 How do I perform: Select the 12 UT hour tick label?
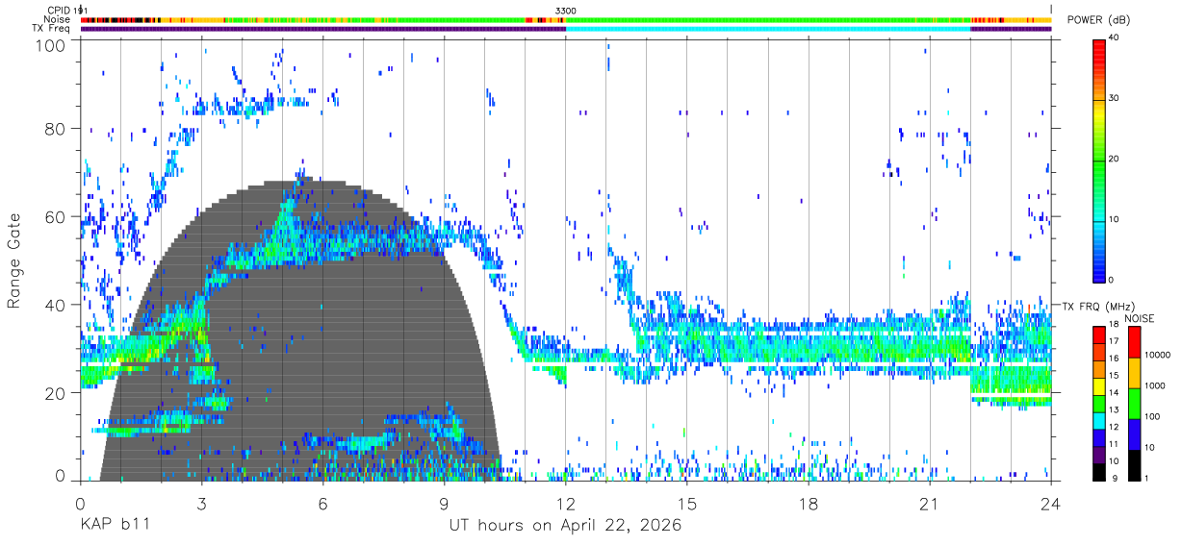click(566, 503)
